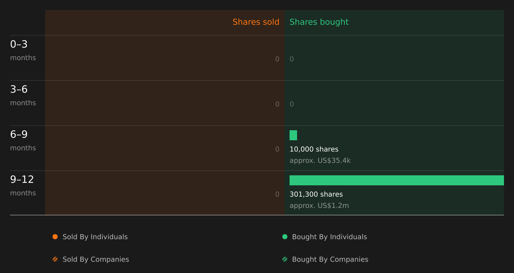Click the Bought By Companies striped icon

point(285,259)
